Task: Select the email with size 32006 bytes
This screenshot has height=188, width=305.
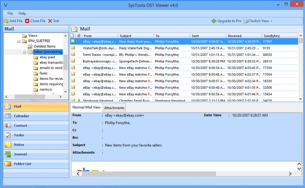Action: coord(184,88)
